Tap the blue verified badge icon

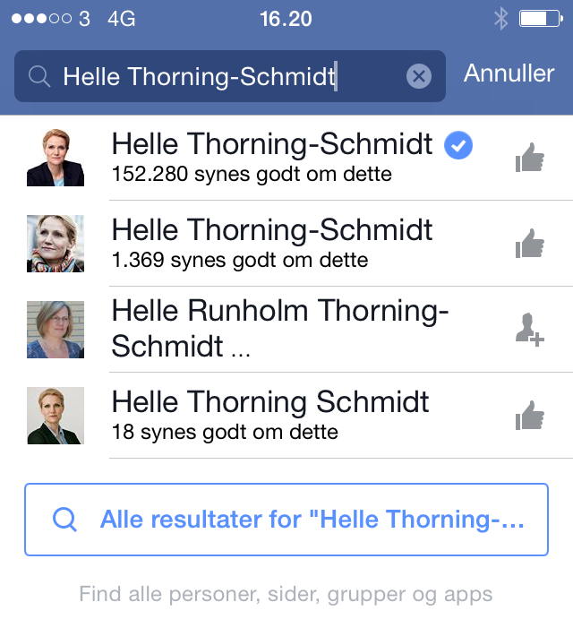(x=458, y=145)
